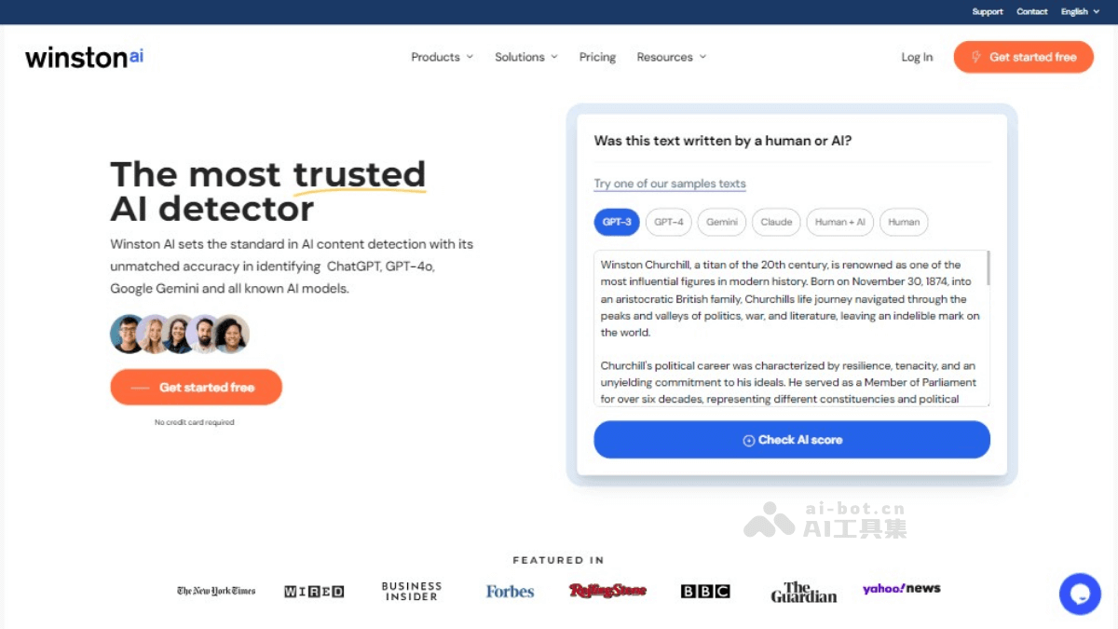Open the English language selector
This screenshot has height=629, width=1118.
click(x=1079, y=12)
